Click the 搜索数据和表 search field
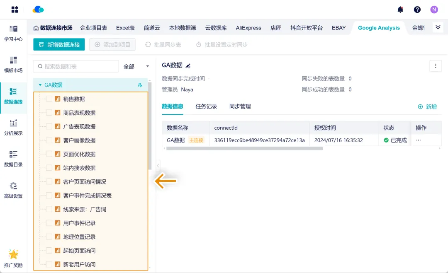 pos(79,66)
